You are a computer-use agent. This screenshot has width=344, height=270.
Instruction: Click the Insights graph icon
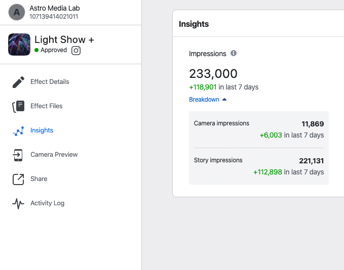pyautogui.click(x=18, y=131)
